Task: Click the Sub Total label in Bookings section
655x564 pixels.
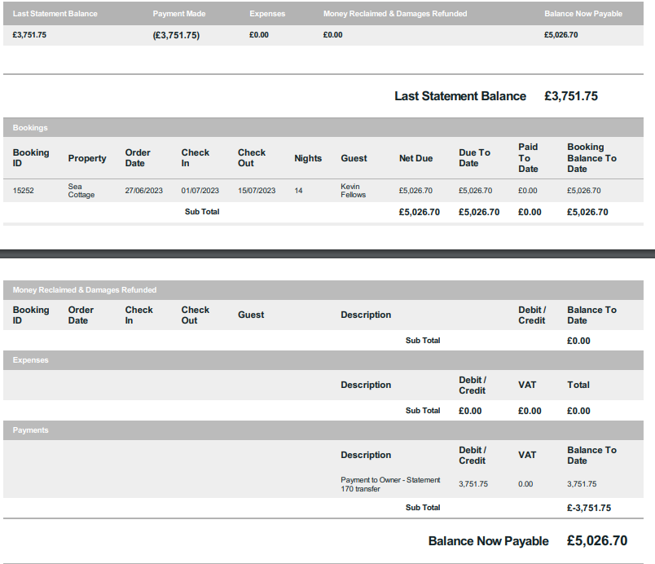Action: pos(202,212)
